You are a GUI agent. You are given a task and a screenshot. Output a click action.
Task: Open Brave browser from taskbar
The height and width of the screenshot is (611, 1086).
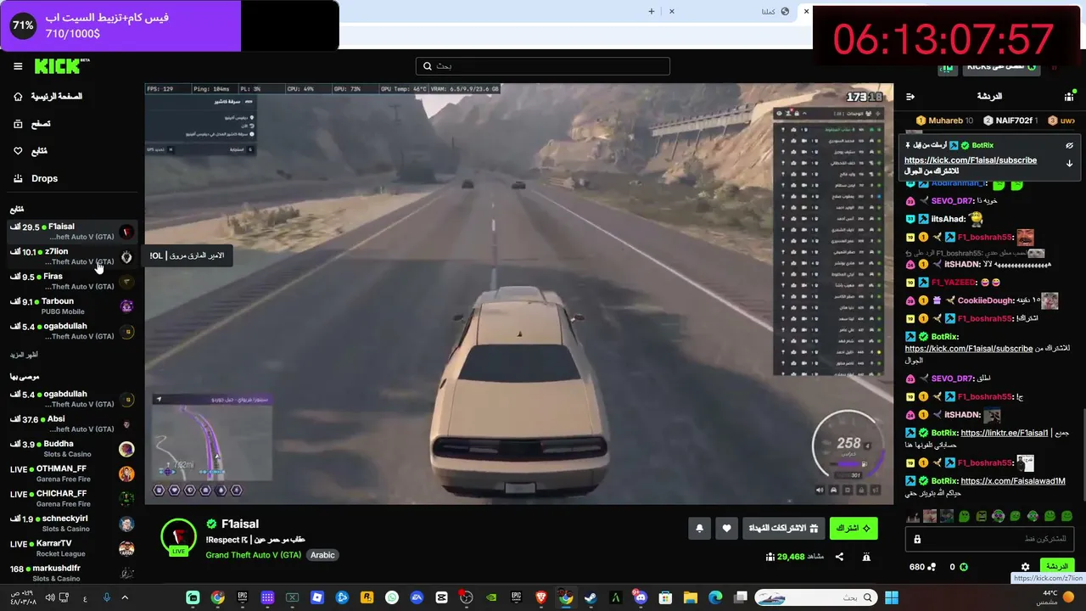540,597
